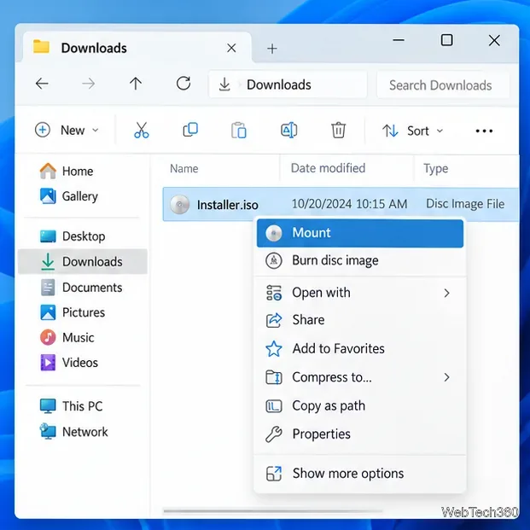Open Home in the sidebar
The height and width of the screenshot is (530, 530).
[67, 171]
